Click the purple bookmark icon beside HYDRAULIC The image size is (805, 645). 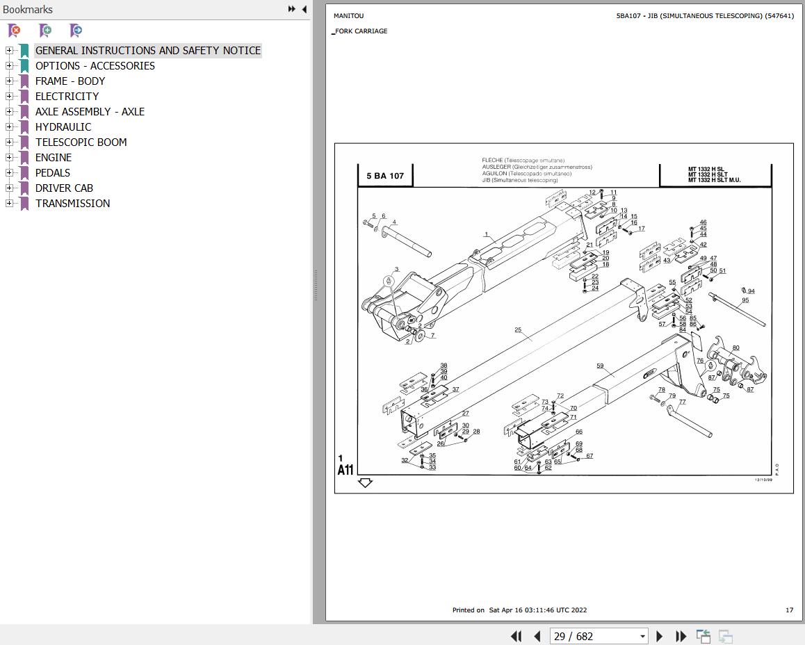click(24, 127)
